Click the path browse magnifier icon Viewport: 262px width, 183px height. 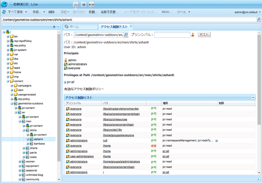[x=126, y=35]
